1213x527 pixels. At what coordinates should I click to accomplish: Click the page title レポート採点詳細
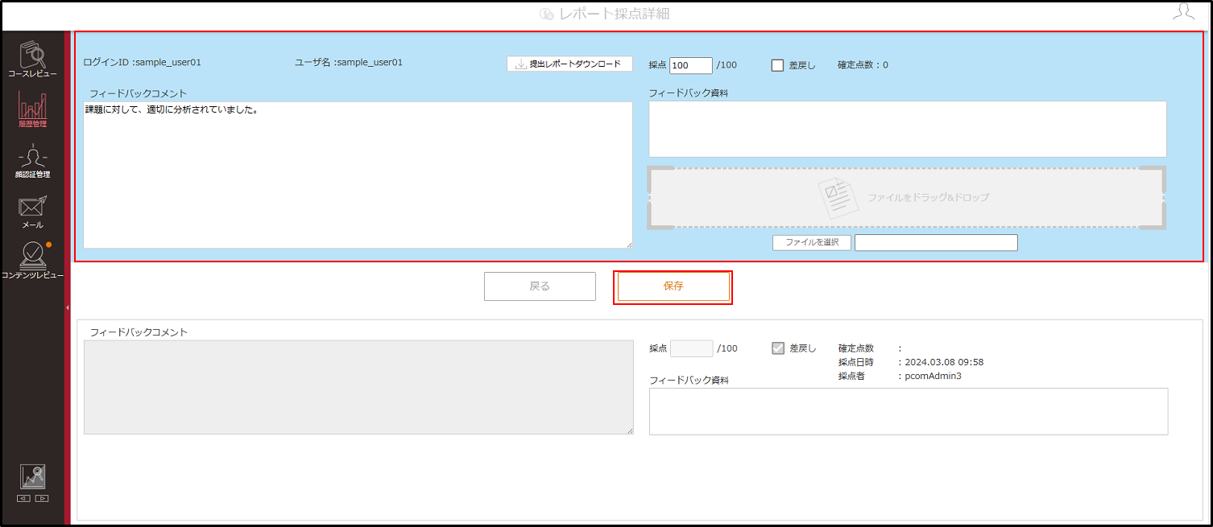(615, 14)
